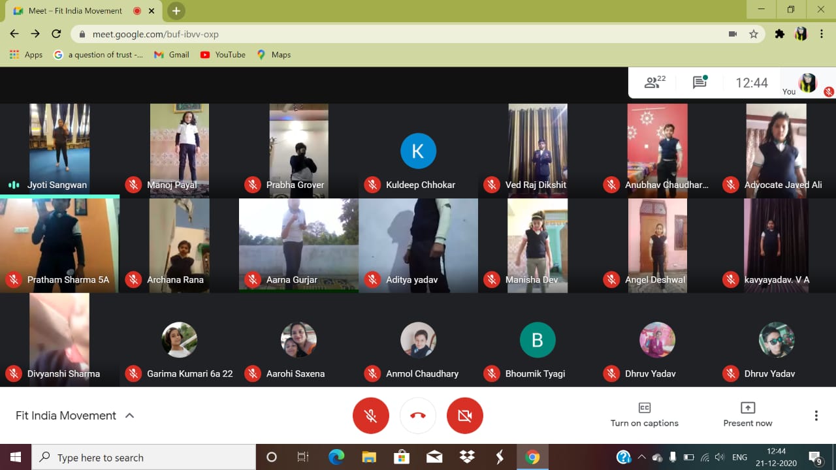Open Dropbox from the taskbar
This screenshot has width=836, height=470.
[467, 457]
